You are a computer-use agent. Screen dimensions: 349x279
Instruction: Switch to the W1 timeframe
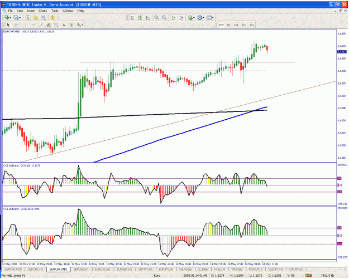tap(251, 25)
